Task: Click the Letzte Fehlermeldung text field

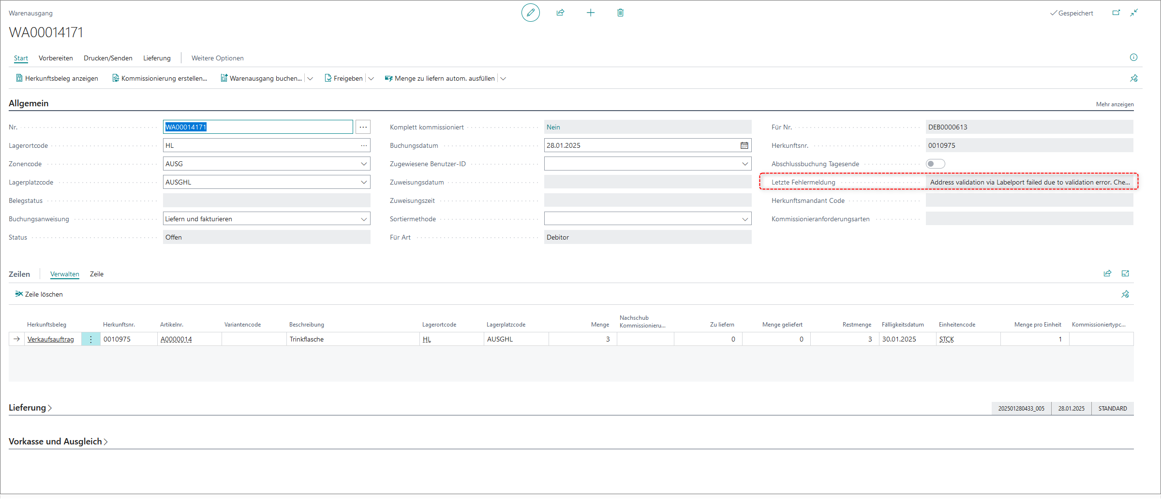Action: [1029, 182]
